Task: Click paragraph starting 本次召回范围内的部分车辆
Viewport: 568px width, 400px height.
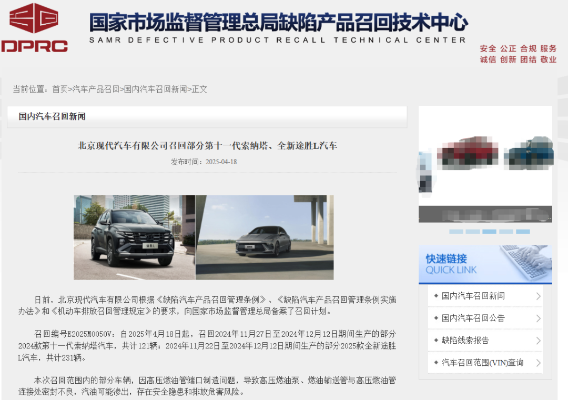Action: click(207, 386)
